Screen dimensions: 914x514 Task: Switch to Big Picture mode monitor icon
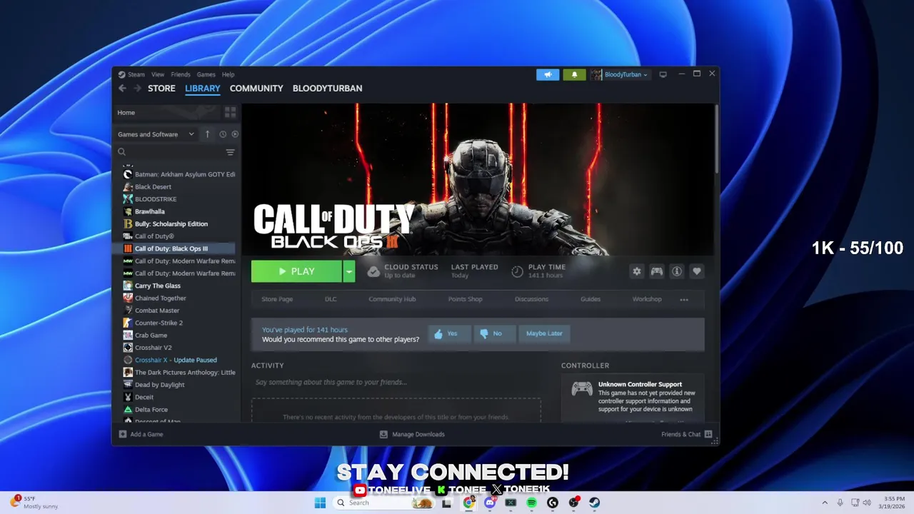[663, 74]
